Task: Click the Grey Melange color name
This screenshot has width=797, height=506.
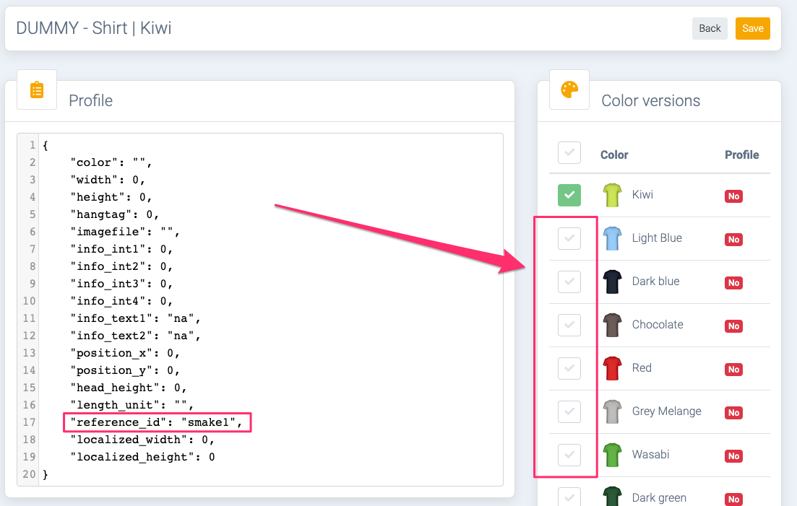Action: tap(666, 411)
